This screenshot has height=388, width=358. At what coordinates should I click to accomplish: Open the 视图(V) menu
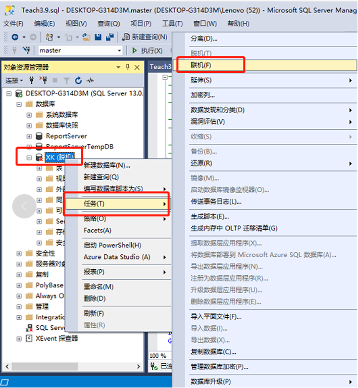click(76, 24)
